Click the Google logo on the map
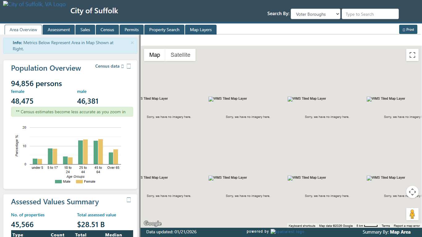 pos(152,223)
